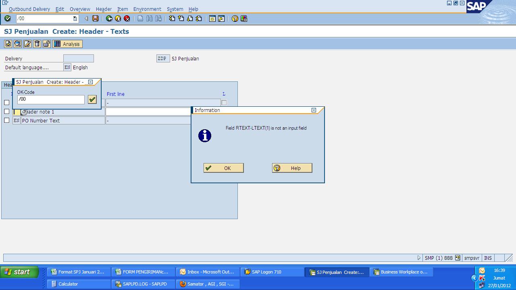
Task: Click the Unlock padlock icon
Action: click(47, 44)
